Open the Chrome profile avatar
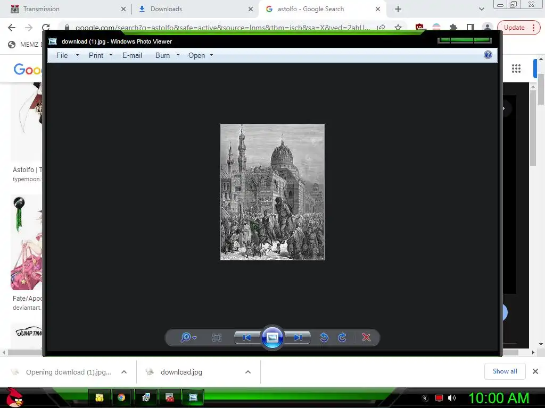Image resolution: width=545 pixels, height=408 pixels. [488, 28]
